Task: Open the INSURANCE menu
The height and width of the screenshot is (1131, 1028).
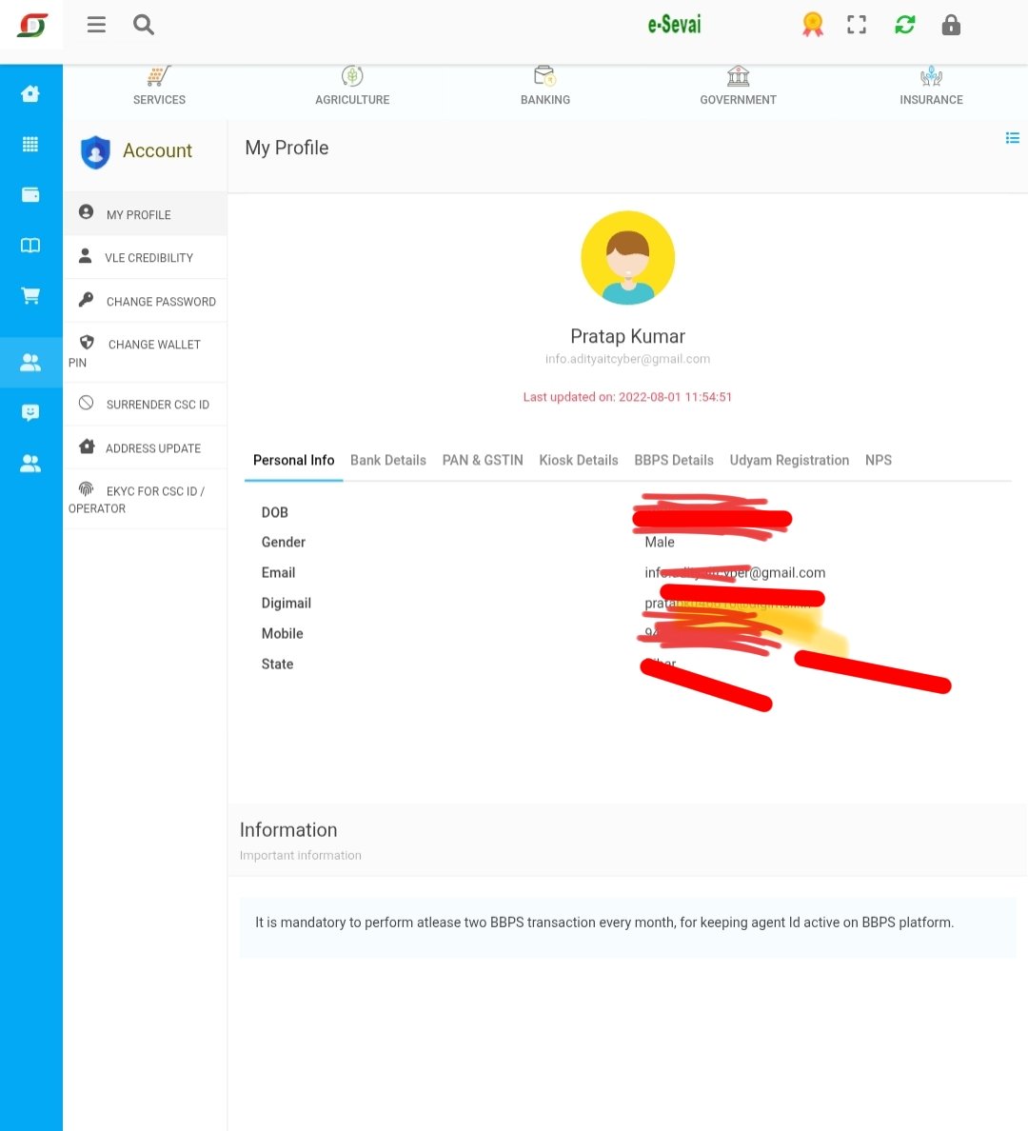Action: [x=931, y=100]
